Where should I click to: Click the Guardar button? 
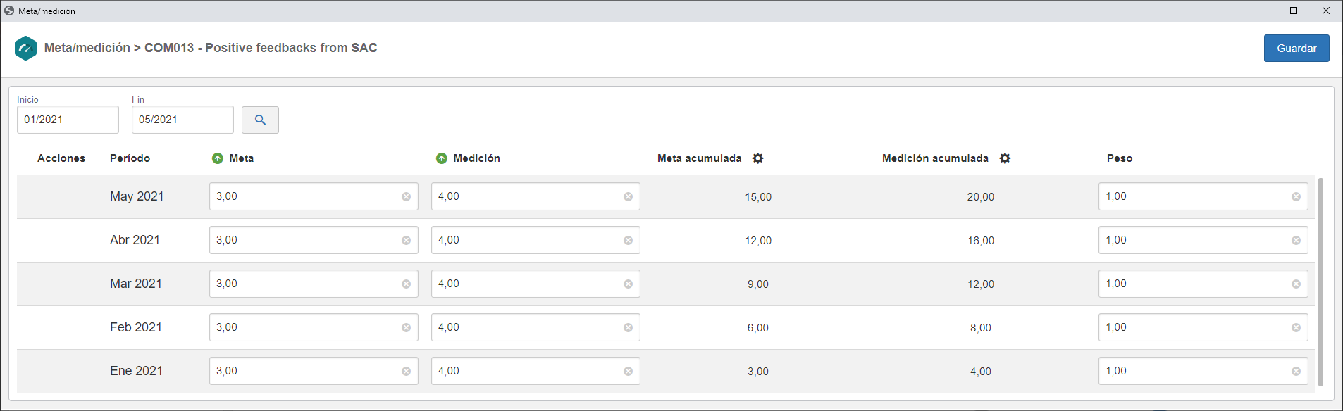click(1296, 48)
